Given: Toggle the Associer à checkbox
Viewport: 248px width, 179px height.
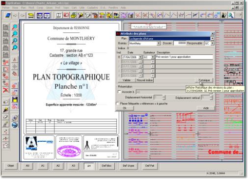Looking at the screenshot, I should pos(119,92).
